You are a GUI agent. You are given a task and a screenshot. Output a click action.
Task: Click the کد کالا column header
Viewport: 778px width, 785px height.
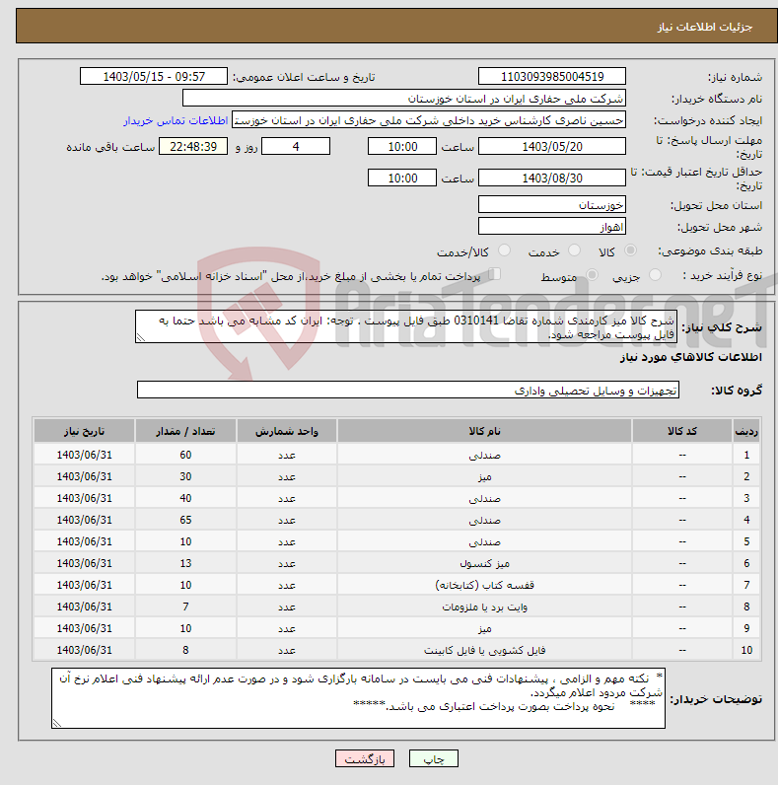pyautogui.click(x=682, y=431)
